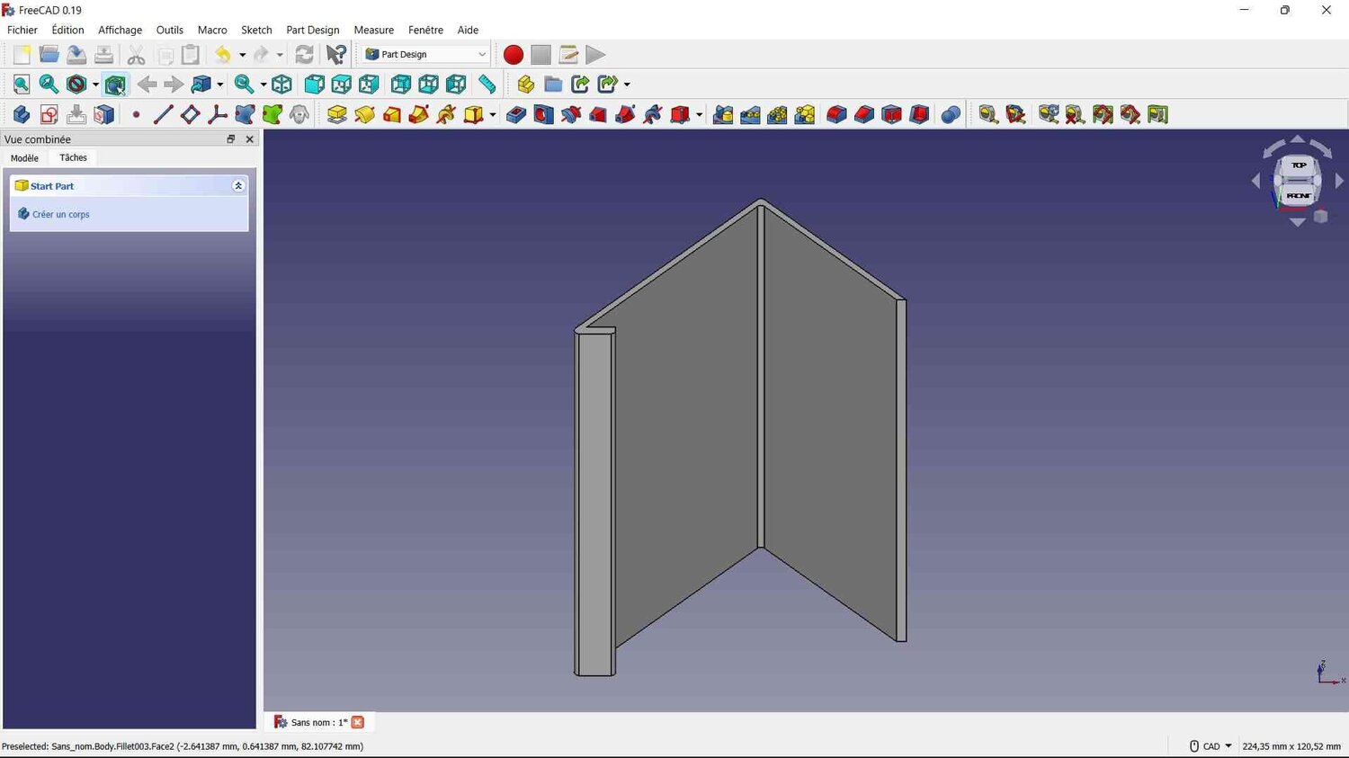Open the link actions dropdown arrow
The width and height of the screenshot is (1349, 758).
click(x=627, y=85)
